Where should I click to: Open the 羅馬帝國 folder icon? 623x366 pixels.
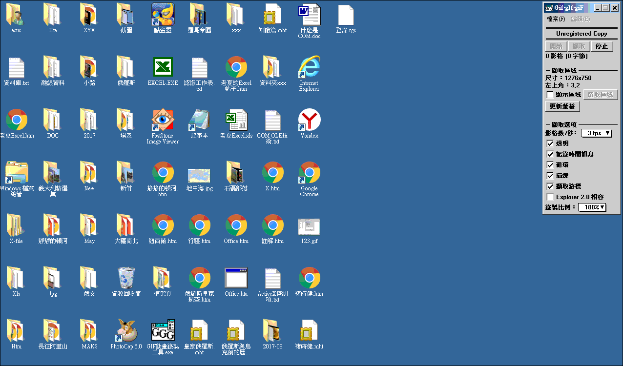199,15
